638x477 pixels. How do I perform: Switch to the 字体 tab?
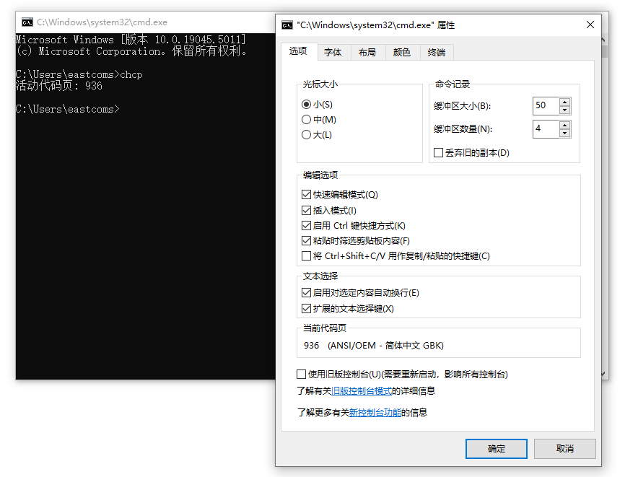[x=333, y=53]
